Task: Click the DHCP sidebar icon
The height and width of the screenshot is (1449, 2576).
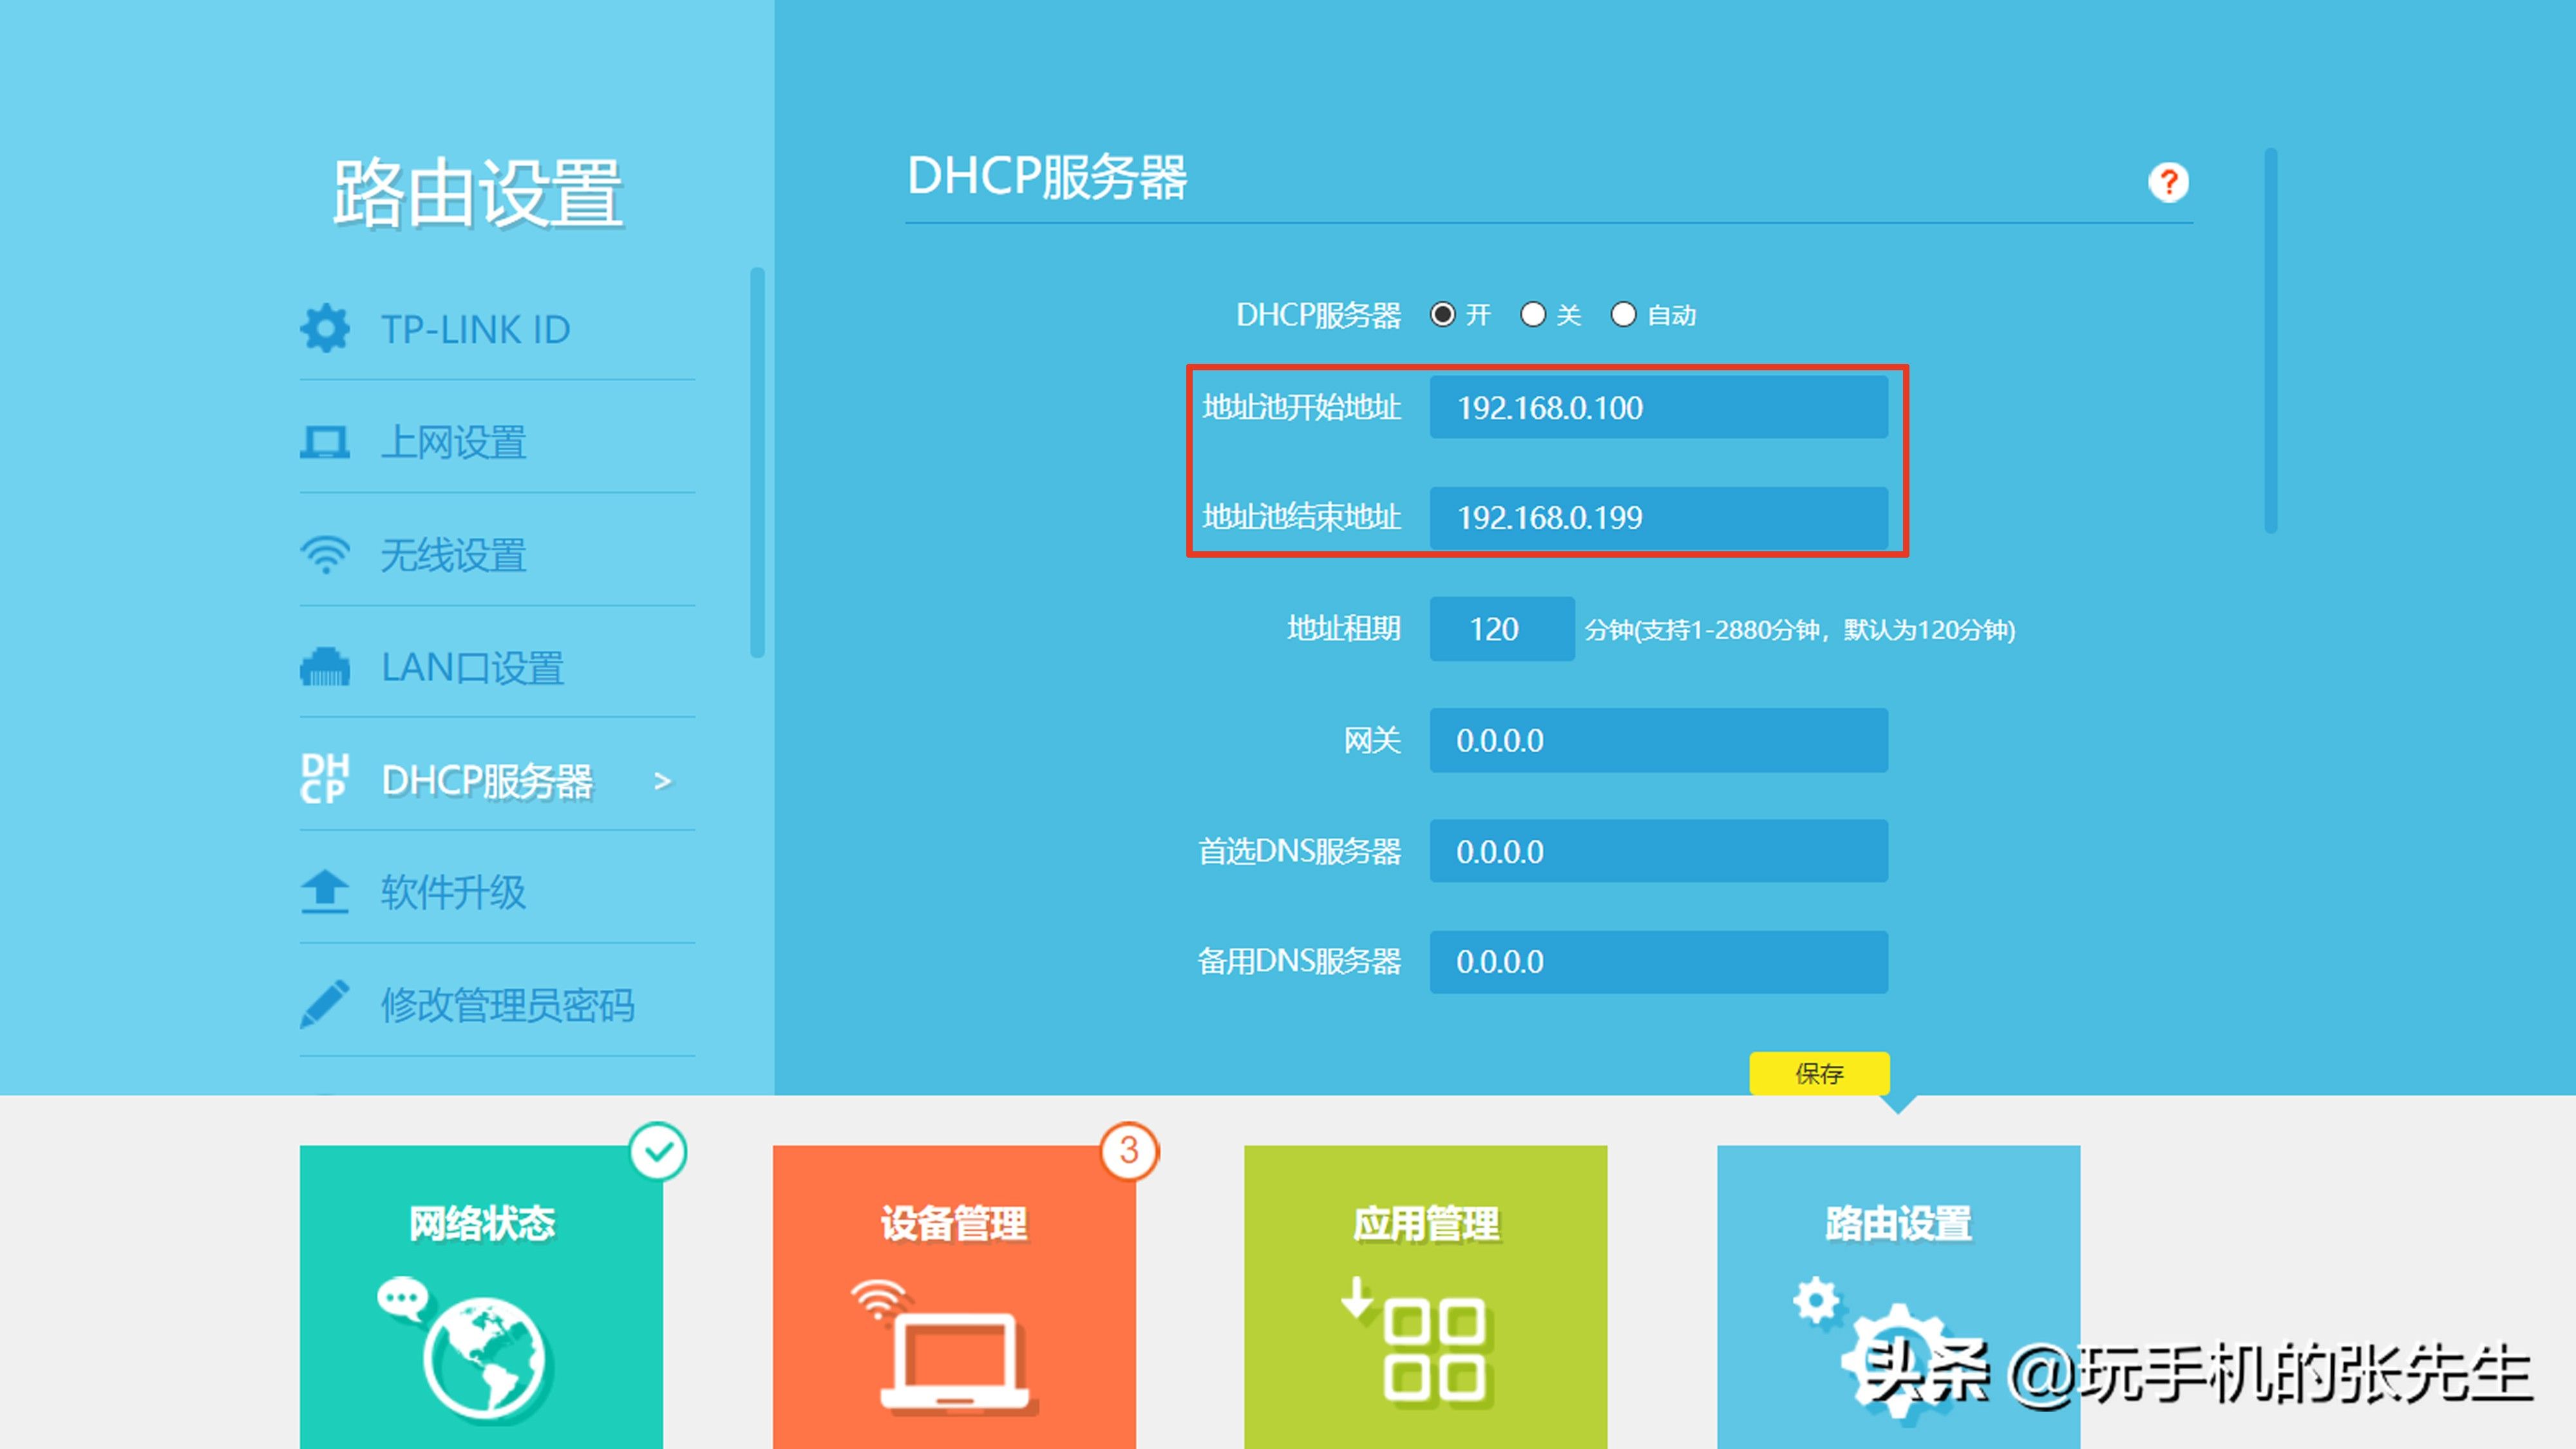Action: pos(324,779)
